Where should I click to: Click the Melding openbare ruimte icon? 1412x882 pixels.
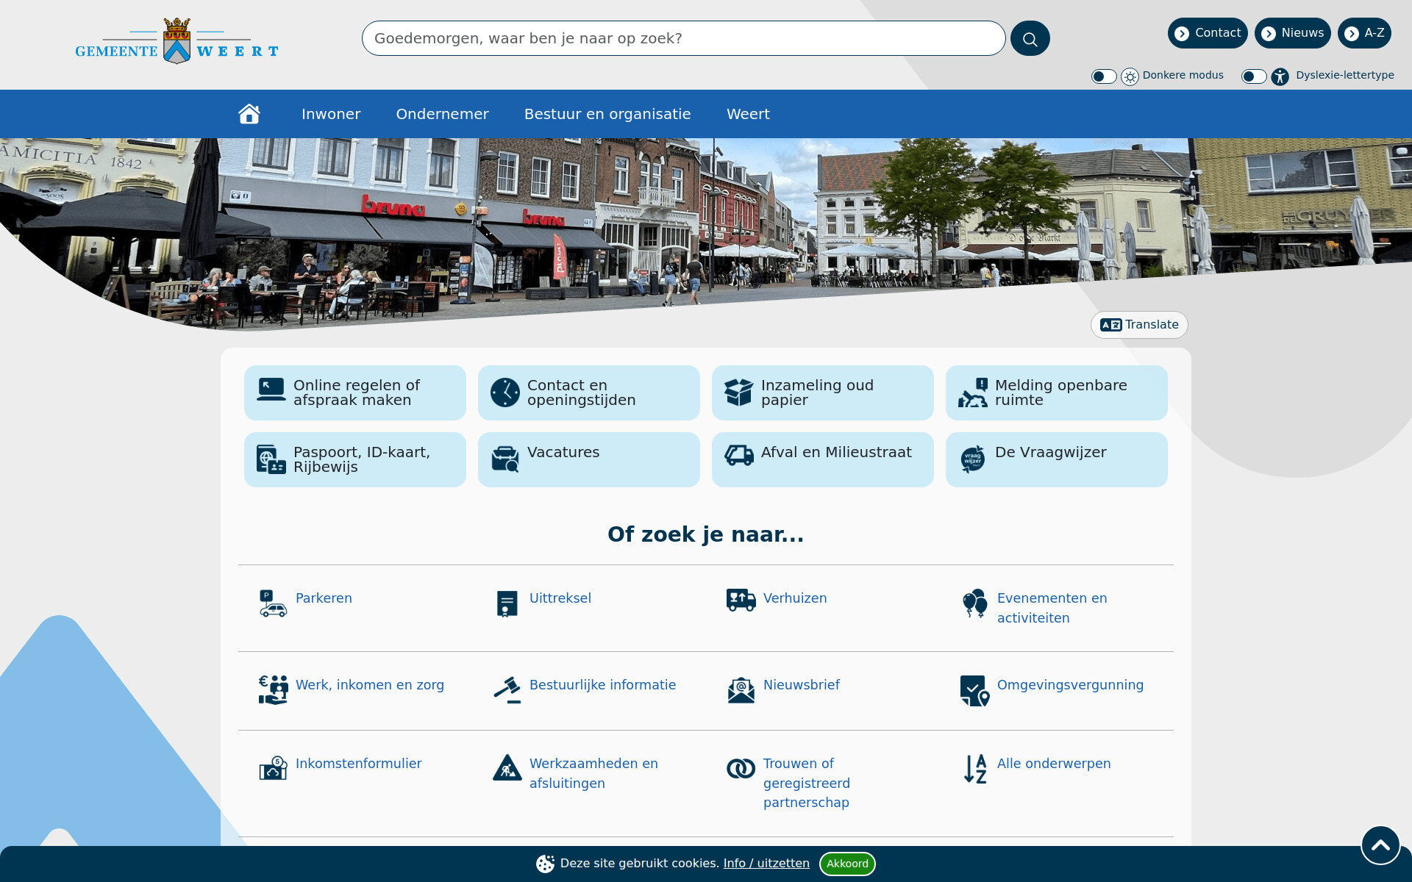tap(973, 392)
